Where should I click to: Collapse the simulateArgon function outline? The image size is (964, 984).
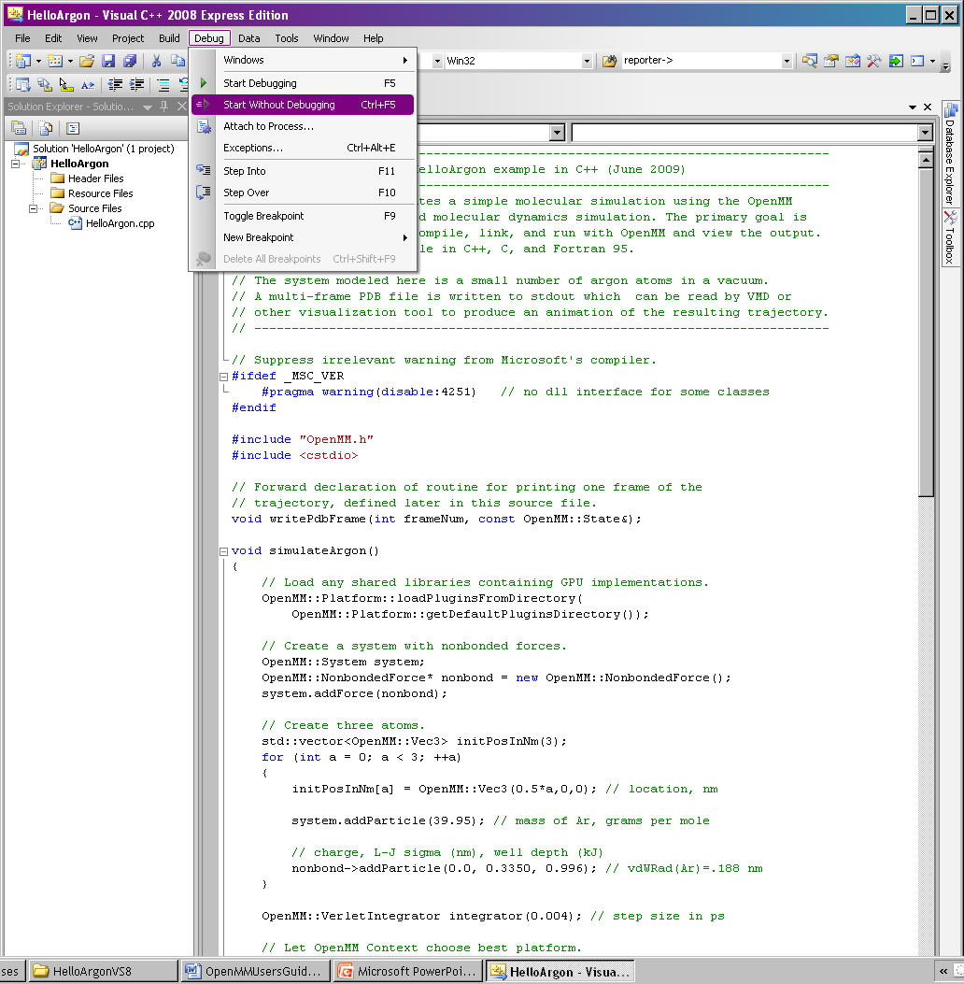(223, 551)
